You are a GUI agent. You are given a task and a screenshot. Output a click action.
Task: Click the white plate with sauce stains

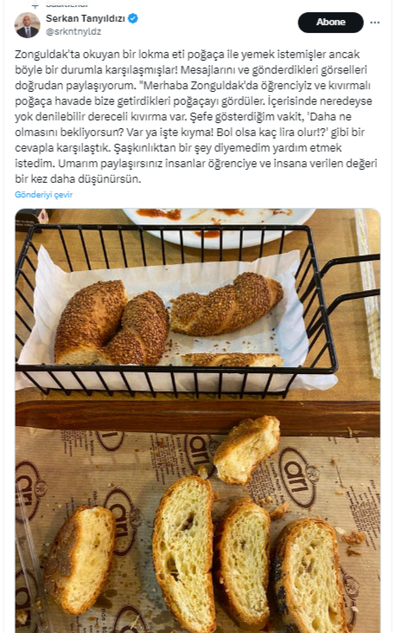tap(219, 227)
